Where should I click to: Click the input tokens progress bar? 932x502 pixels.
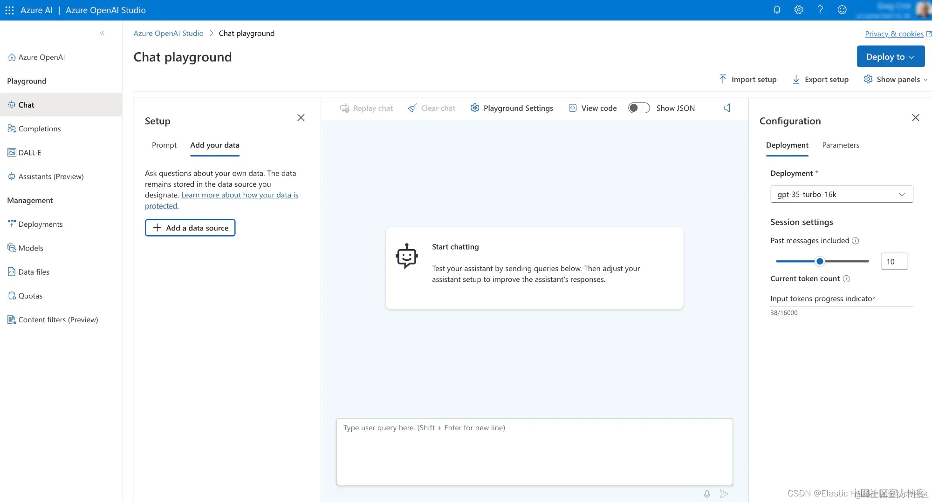pos(842,306)
